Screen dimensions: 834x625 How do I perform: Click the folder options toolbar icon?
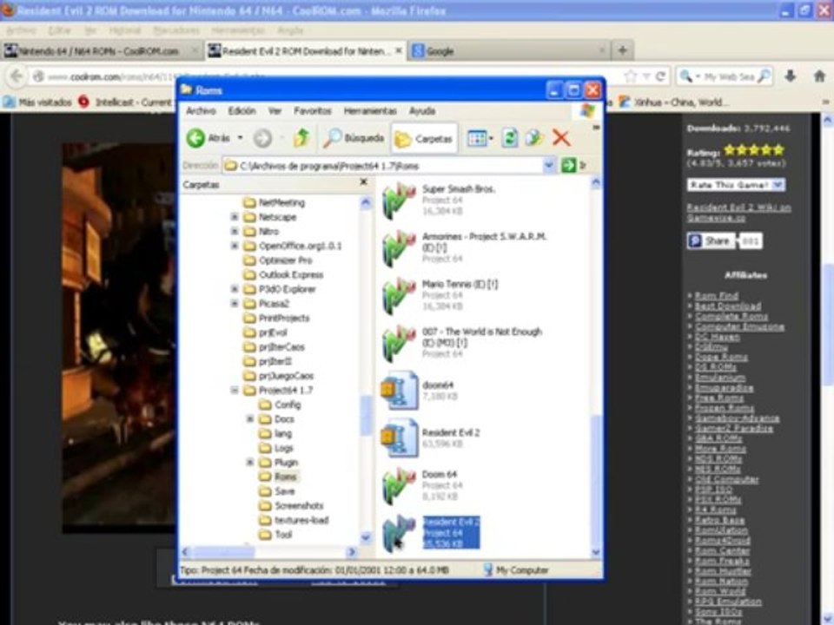pos(533,138)
